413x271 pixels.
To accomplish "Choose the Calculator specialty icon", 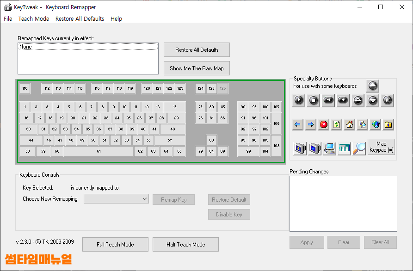I will [344, 148].
